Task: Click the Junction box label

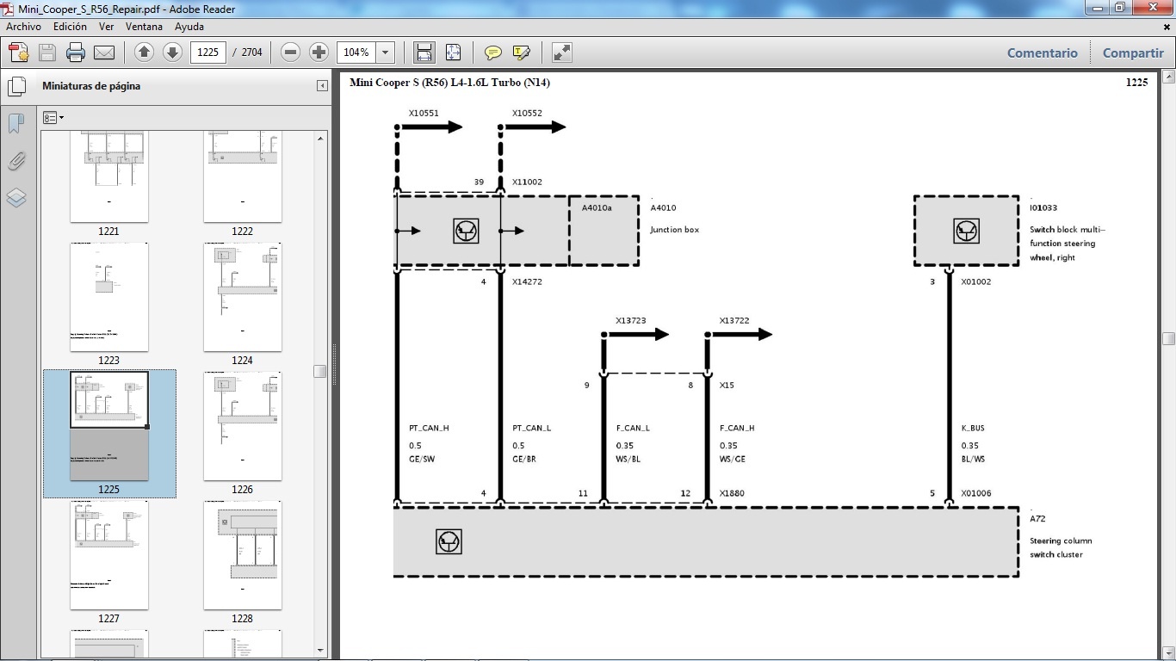Action: coord(675,230)
